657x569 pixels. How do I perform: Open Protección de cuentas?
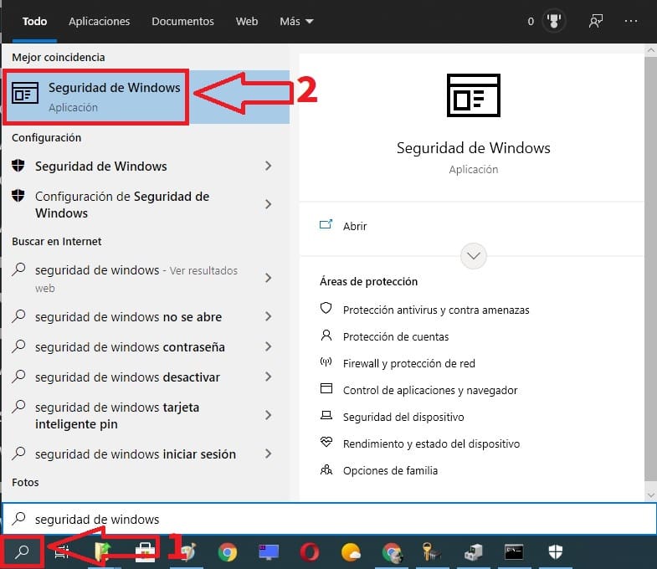(x=396, y=337)
